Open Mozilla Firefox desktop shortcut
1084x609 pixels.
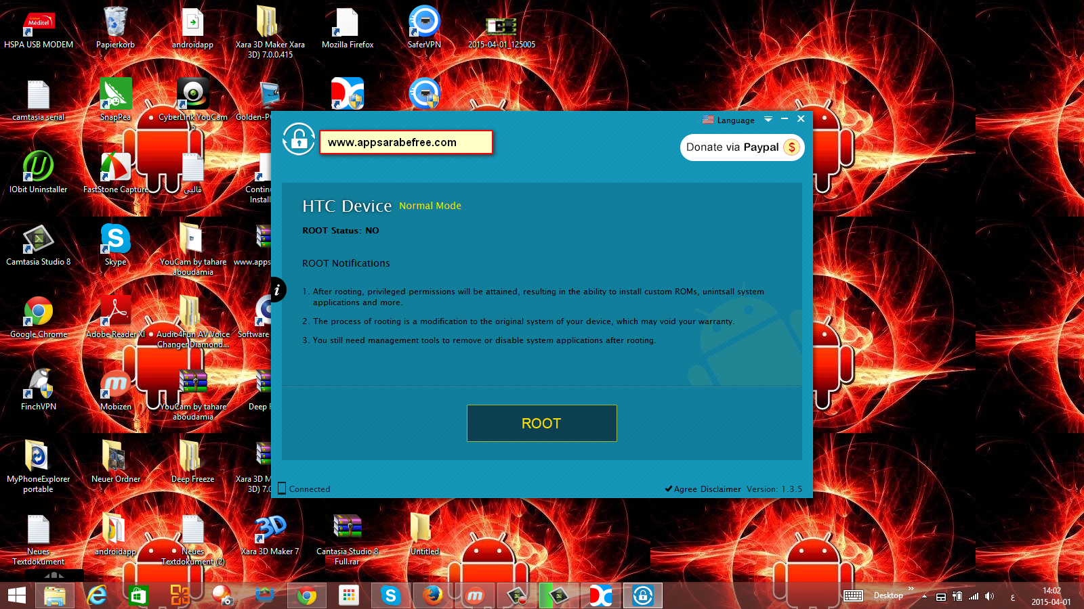tap(348, 29)
